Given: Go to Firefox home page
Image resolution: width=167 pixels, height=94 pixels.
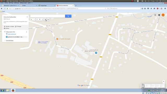Looking at the screenshot, I should tap(2, 9).
